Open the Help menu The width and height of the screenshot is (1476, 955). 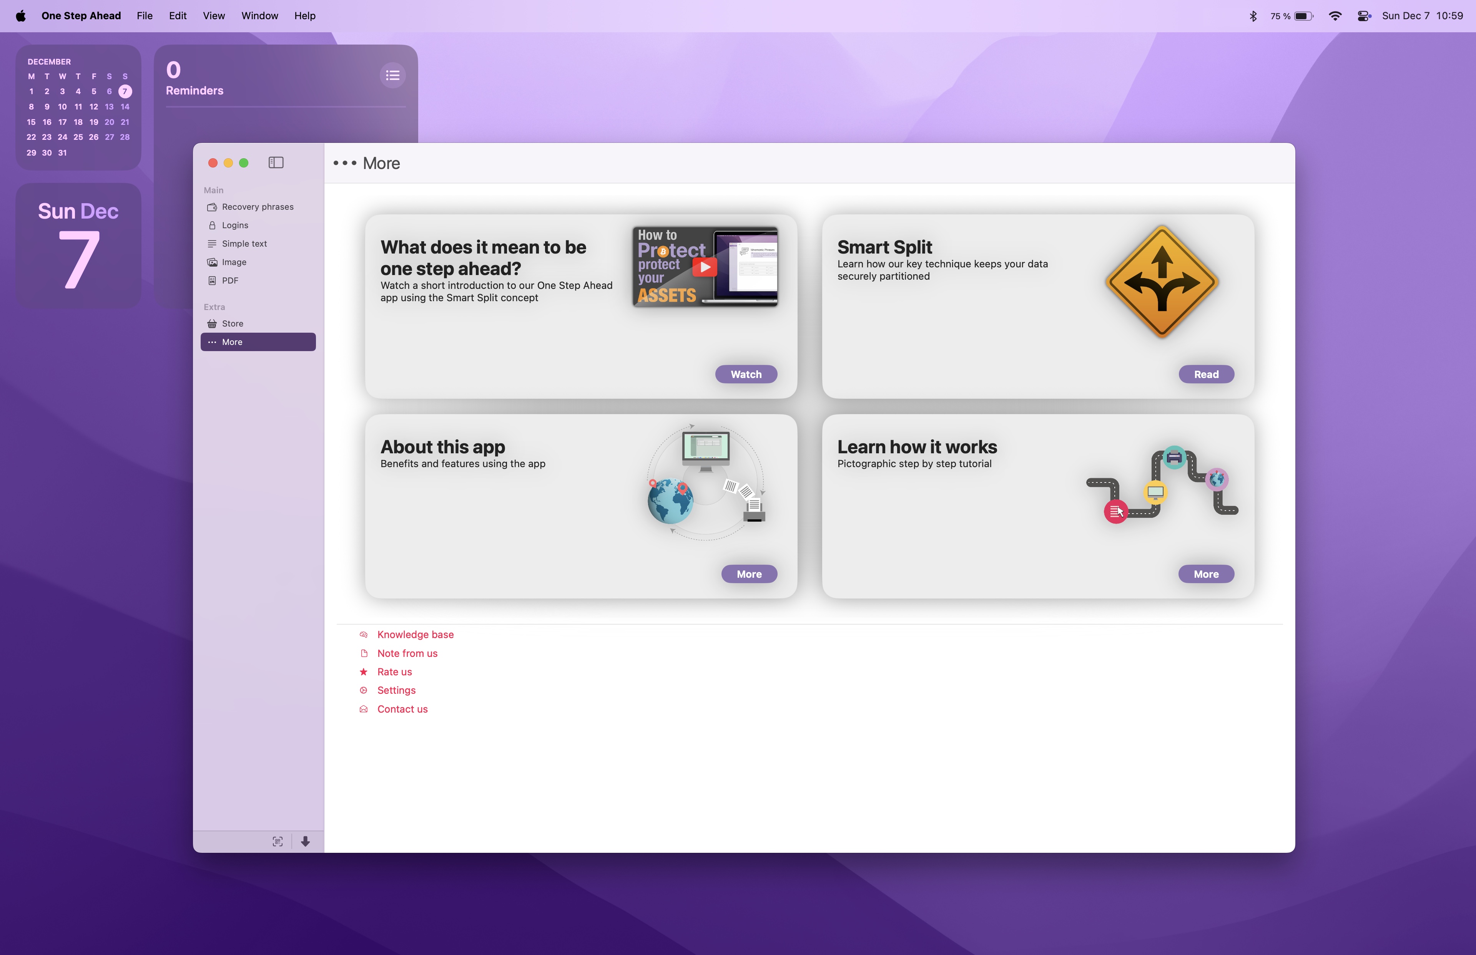point(304,15)
